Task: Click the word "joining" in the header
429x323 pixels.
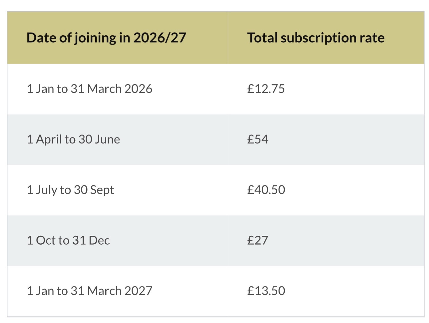Action: tap(95, 38)
